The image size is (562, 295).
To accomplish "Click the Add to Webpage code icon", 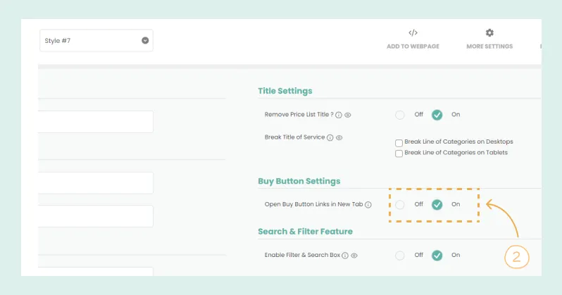I will pos(413,32).
